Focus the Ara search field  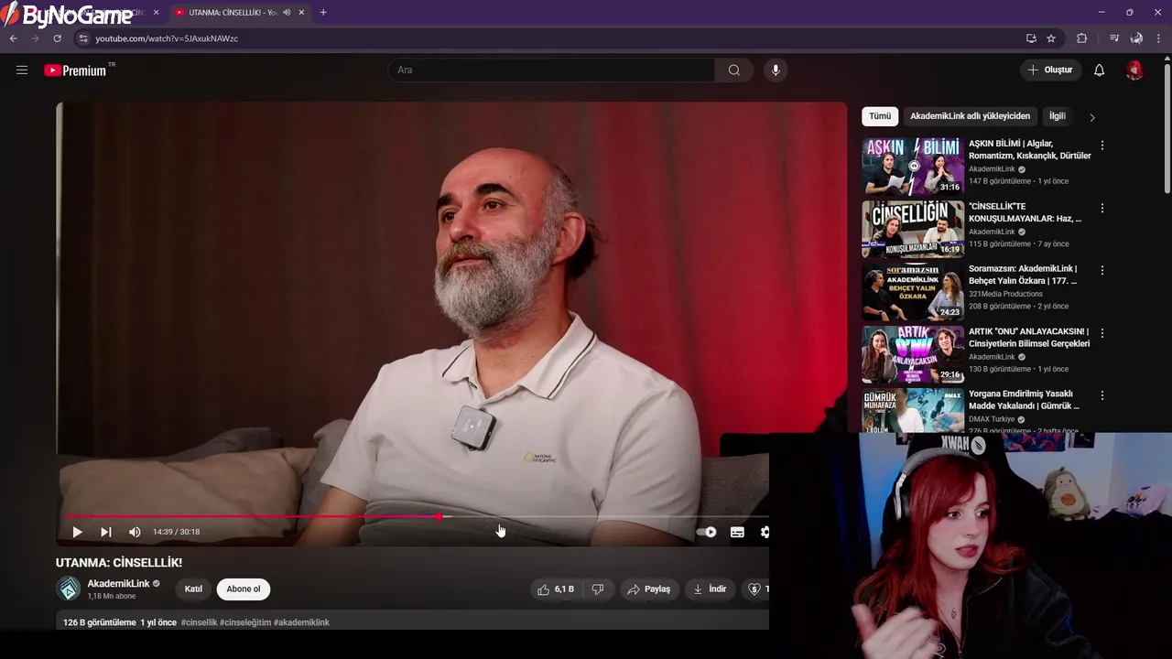551,70
